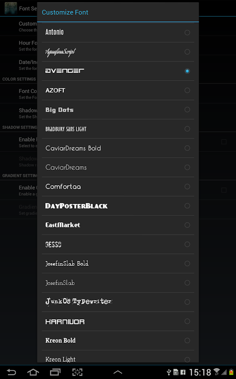236x379 pixels.
Task: Tap the Android back navigation icon
Action: coord(11,372)
